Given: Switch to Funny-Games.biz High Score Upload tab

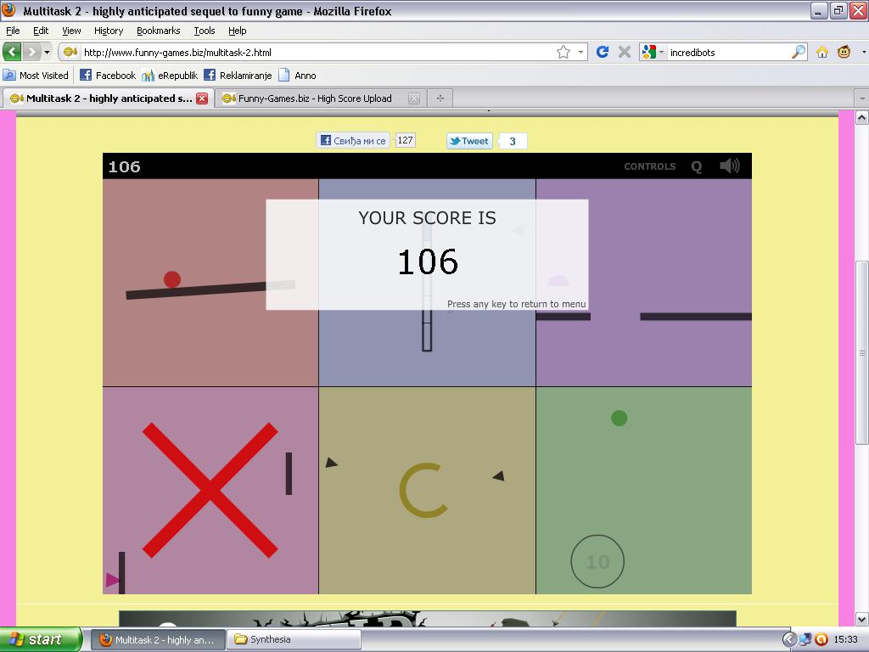Looking at the screenshot, I should (315, 98).
